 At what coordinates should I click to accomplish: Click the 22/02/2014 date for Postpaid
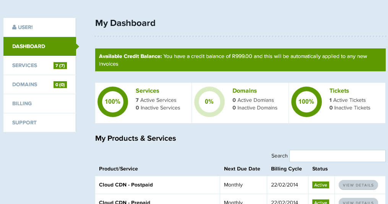(284, 185)
